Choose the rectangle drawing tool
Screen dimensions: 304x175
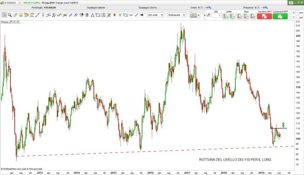click(98, 15)
